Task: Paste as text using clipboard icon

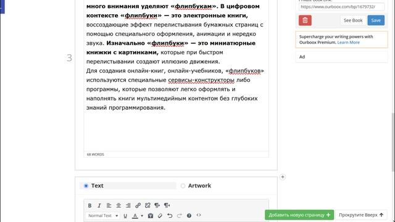Action: 151,216
